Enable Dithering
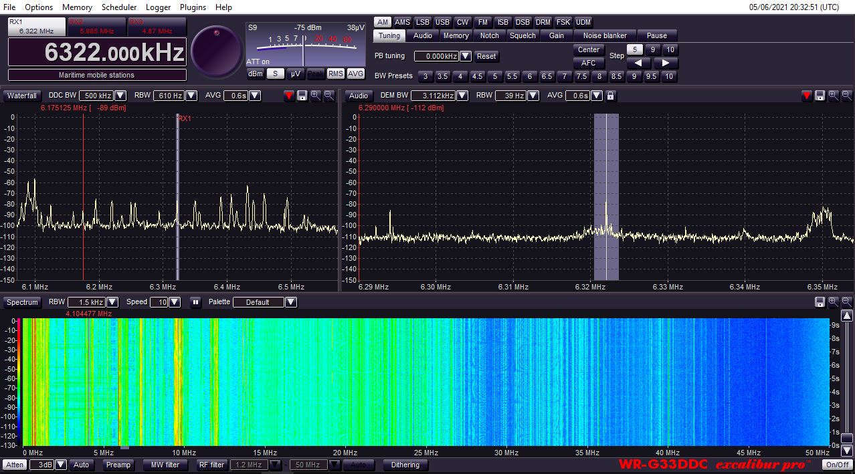 (x=405, y=465)
